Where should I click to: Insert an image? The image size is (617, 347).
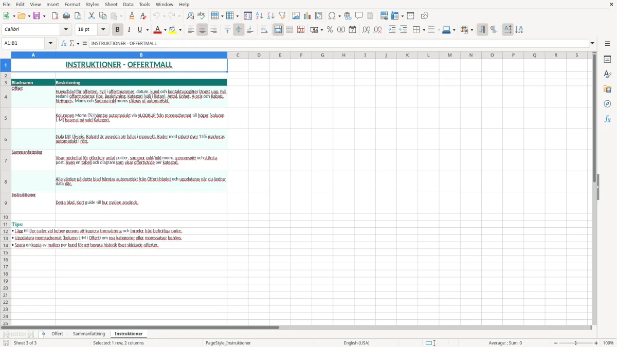pyautogui.click(x=296, y=16)
